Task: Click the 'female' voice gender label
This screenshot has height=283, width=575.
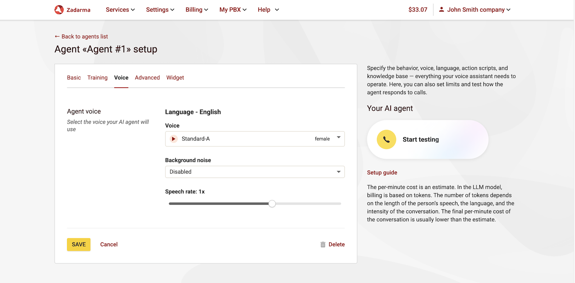Action: tap(322, 139)
